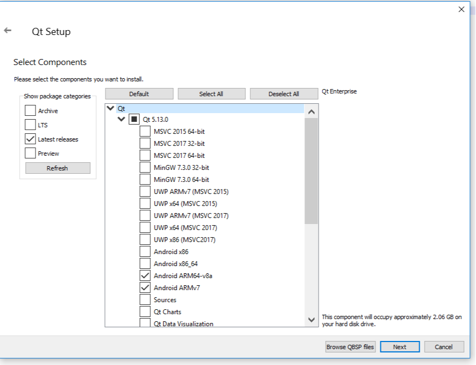Uncheck the Android ARM64-v8a component
The height and width of the screenshot is (365, 476).
[x=145, y=276]
